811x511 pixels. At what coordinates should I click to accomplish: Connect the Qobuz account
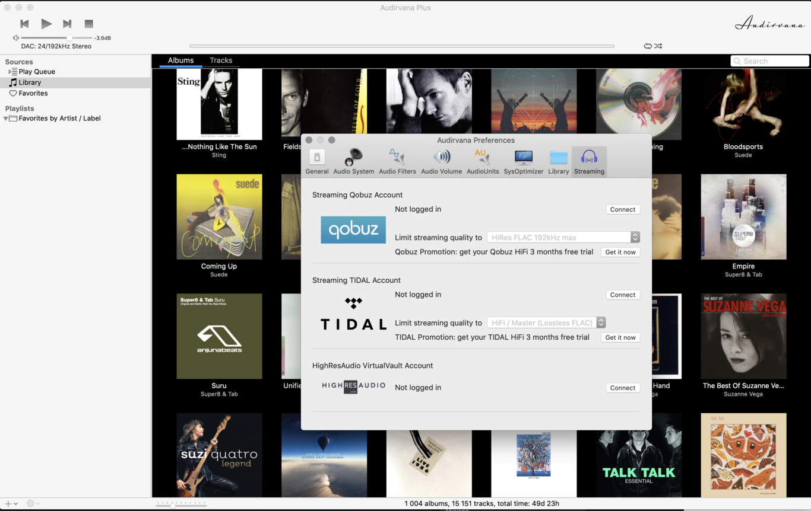[623, 209]
